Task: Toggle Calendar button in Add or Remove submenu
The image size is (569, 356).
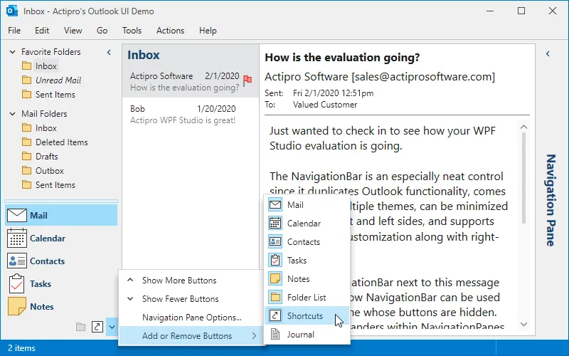Action: 307,223
